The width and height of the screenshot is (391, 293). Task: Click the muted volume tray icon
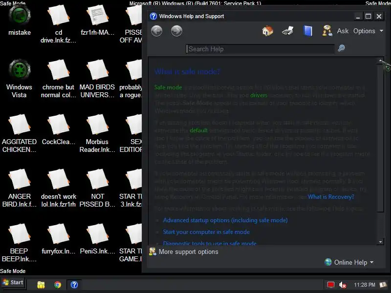point(343,285)
